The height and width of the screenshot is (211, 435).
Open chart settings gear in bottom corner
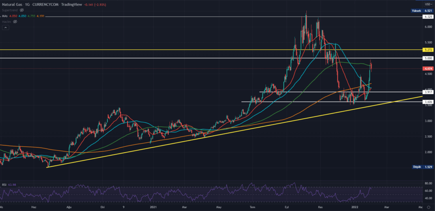click(428, 206)
